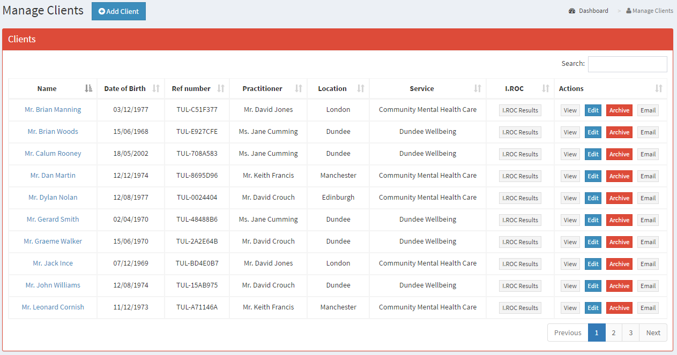Archive the client Mr. Dan Martin
Screen dimensions: 677x355
tap(619, 176)
